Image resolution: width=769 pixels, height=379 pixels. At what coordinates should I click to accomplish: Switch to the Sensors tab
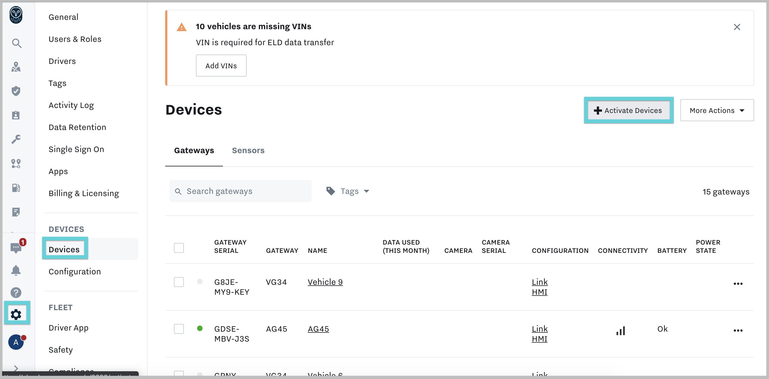coord(248,150)
